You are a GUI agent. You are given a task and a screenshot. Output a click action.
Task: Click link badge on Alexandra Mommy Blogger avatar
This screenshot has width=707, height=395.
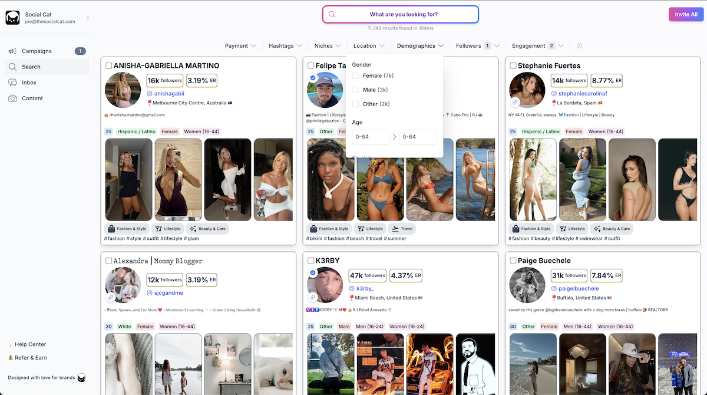(111, 297)
